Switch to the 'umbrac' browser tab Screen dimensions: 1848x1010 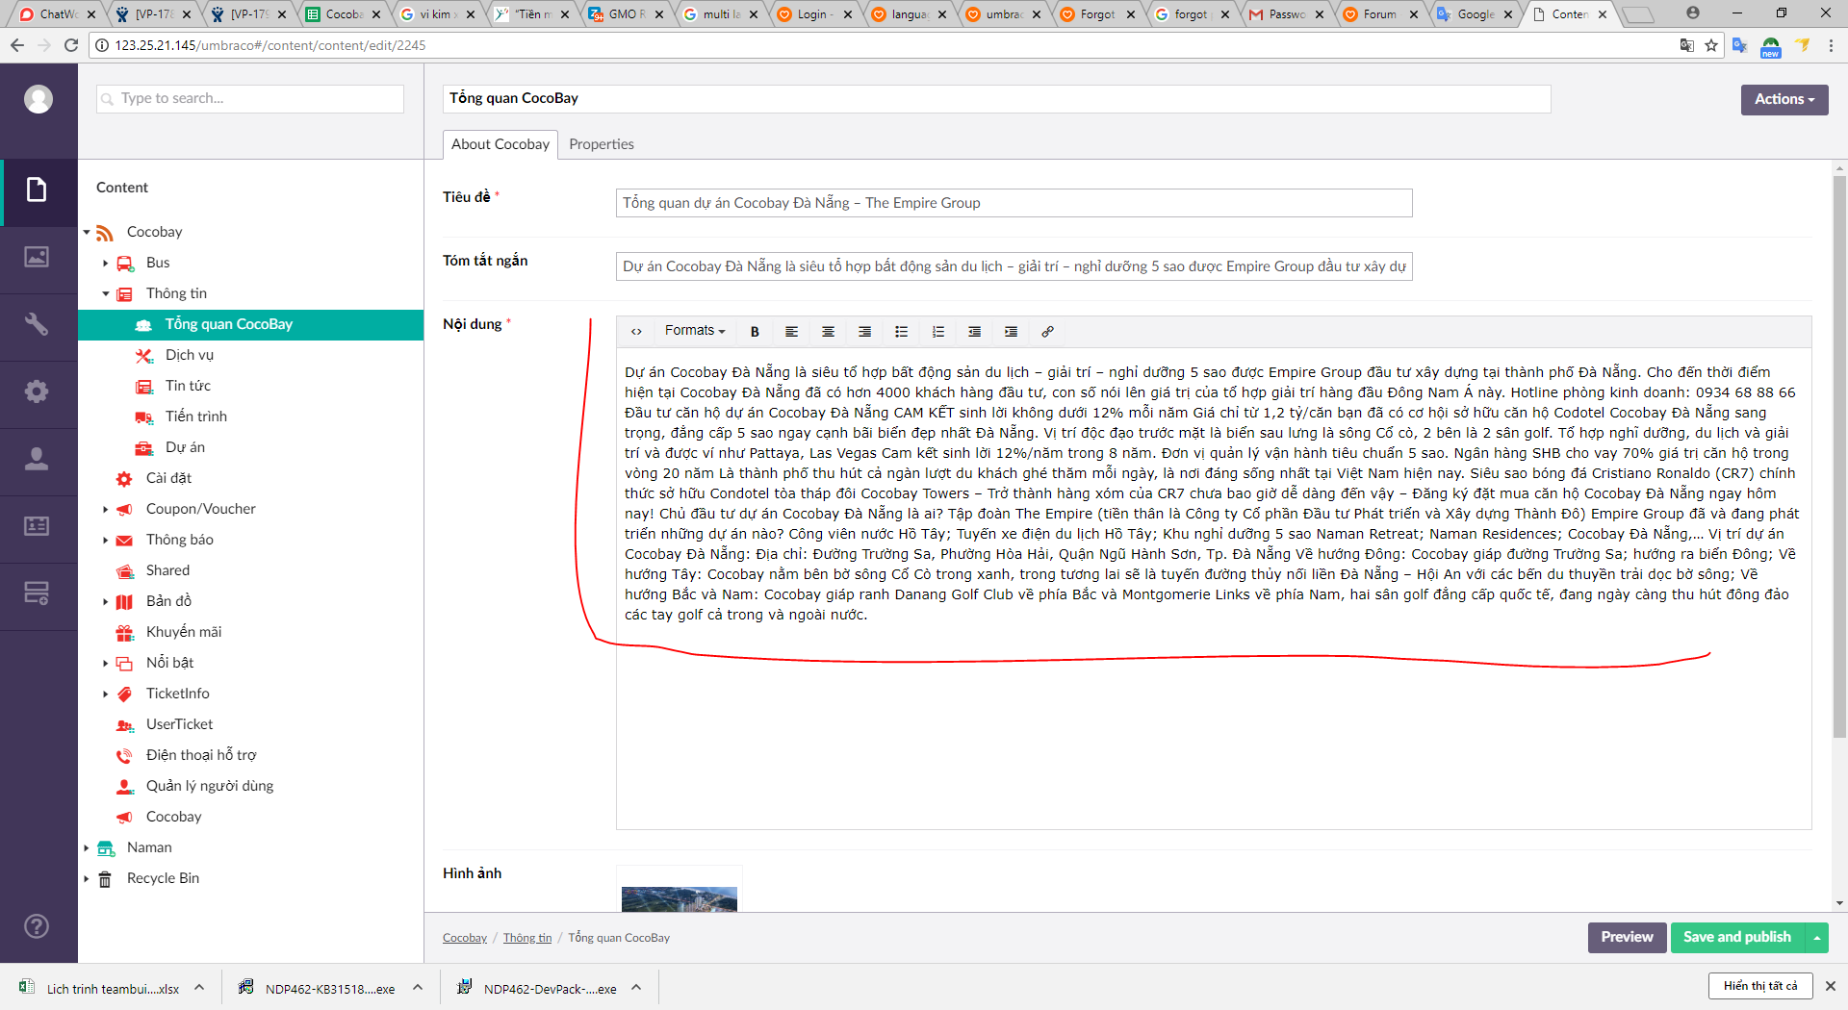point(1002,13)
